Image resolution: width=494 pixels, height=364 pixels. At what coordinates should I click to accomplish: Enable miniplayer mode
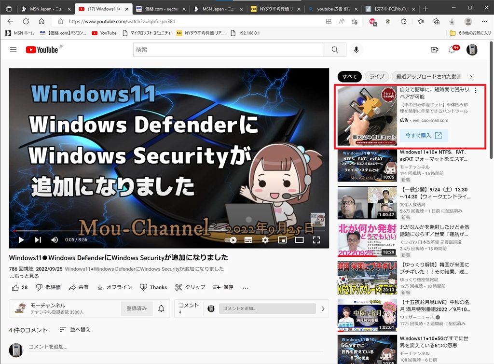point(282,240)
